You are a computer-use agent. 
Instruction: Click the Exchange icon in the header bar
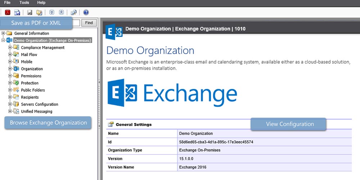click(114, 32)
